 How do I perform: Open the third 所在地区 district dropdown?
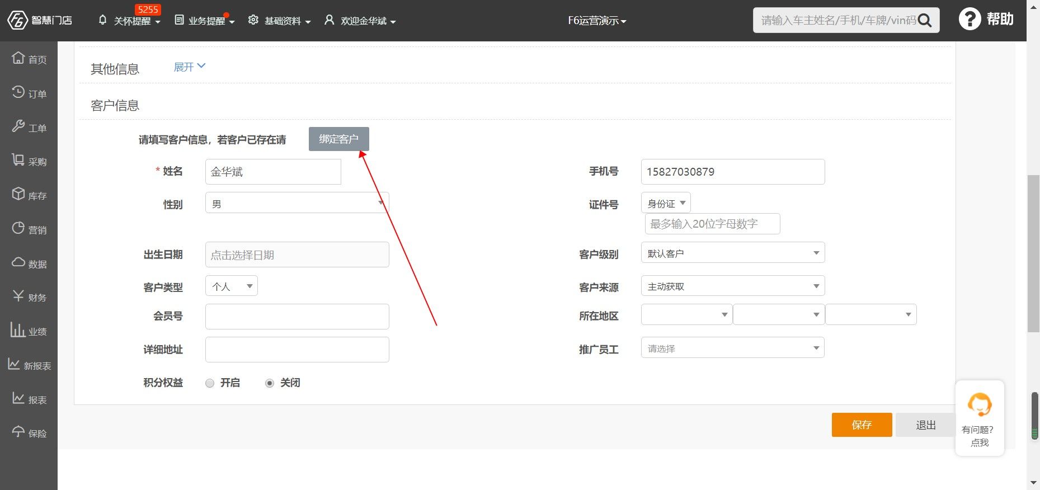coord(871,314)
